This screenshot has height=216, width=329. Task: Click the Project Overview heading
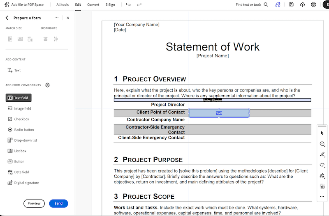click(x=150, y=79)
